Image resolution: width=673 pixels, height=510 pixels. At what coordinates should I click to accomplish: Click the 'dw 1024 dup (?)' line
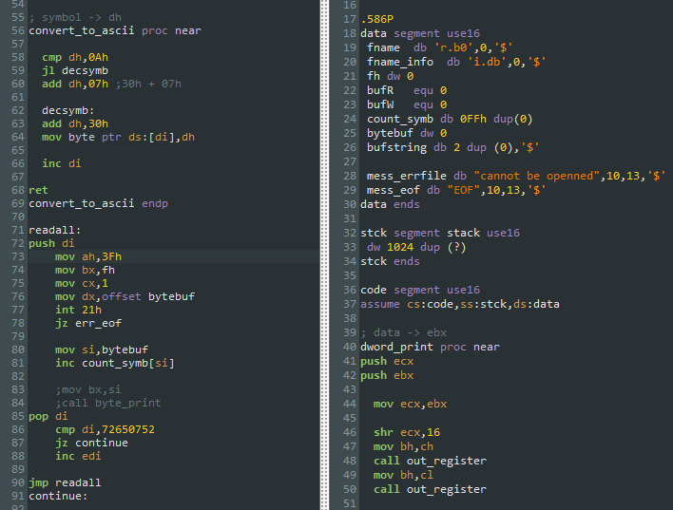[x=416, y=247]
